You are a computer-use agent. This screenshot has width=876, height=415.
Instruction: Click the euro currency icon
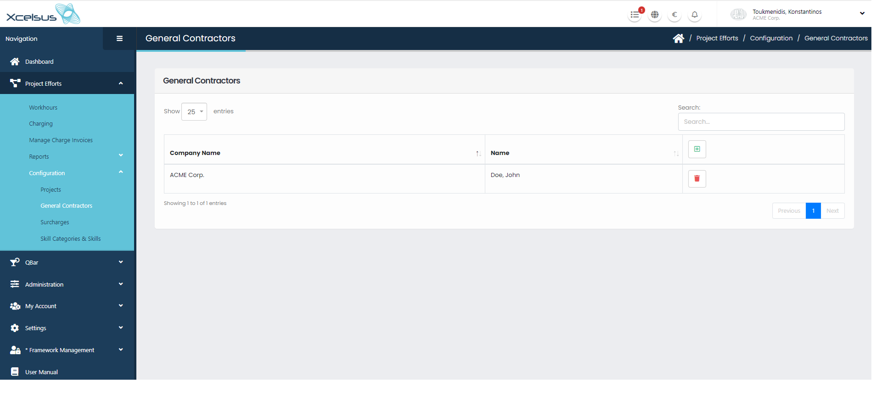(x=674, y=15)
